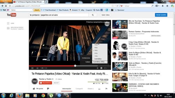Image resolution: width=175 pixels, height=98 pixels.
Task: Seek using the video progress bar handle
Action: point(75,66)
